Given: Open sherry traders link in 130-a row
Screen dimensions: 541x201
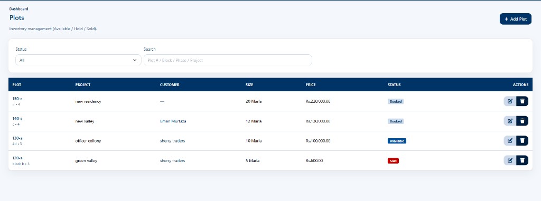Looking at the screenshot, I should pyautogui.click(x=173, y=141).
